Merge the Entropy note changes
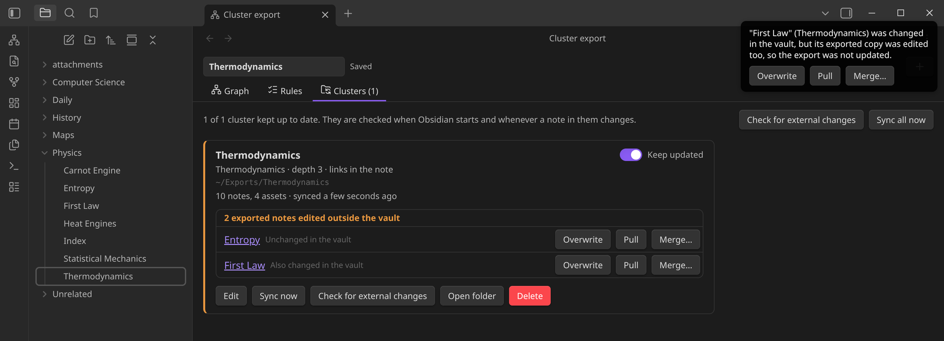This screenshot has width=944, height=341. [x=675, y=240]
